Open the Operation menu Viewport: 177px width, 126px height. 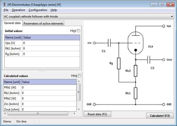click(18, 10)
